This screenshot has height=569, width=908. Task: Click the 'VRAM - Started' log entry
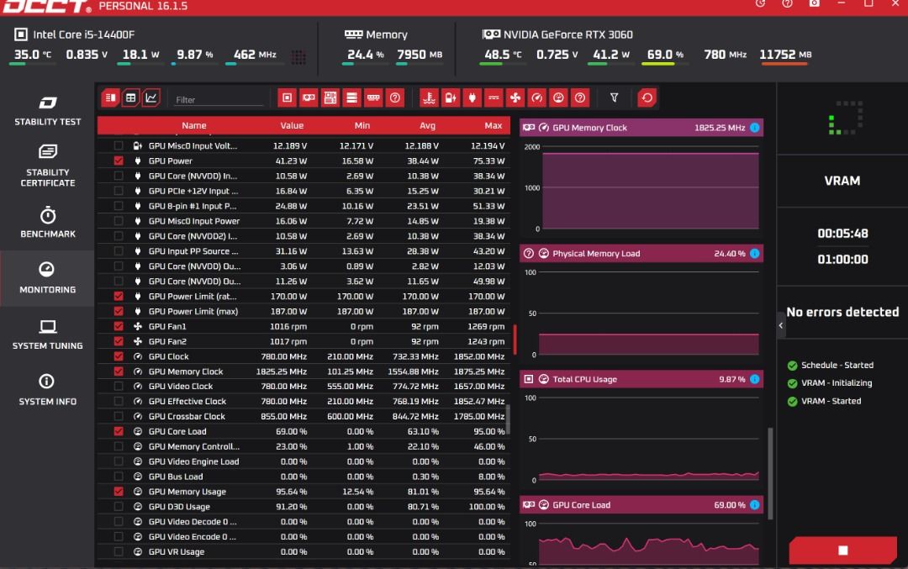pos(831,401)
